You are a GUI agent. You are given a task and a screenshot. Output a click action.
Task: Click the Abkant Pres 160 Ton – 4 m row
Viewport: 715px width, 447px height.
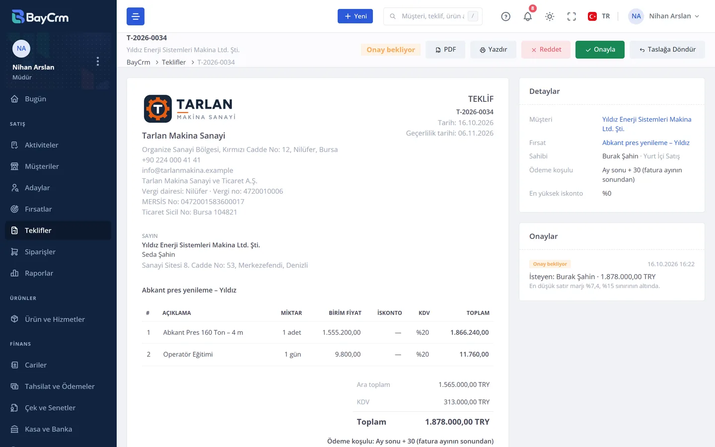point(318,333)
